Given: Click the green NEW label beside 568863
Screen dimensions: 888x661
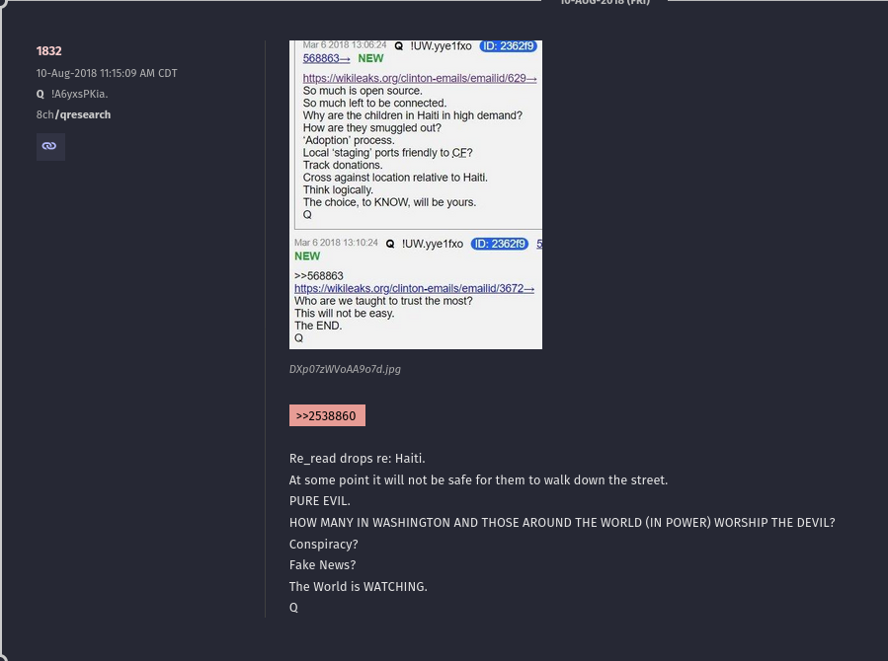Looking at the screenshot, I should (370, 58).
